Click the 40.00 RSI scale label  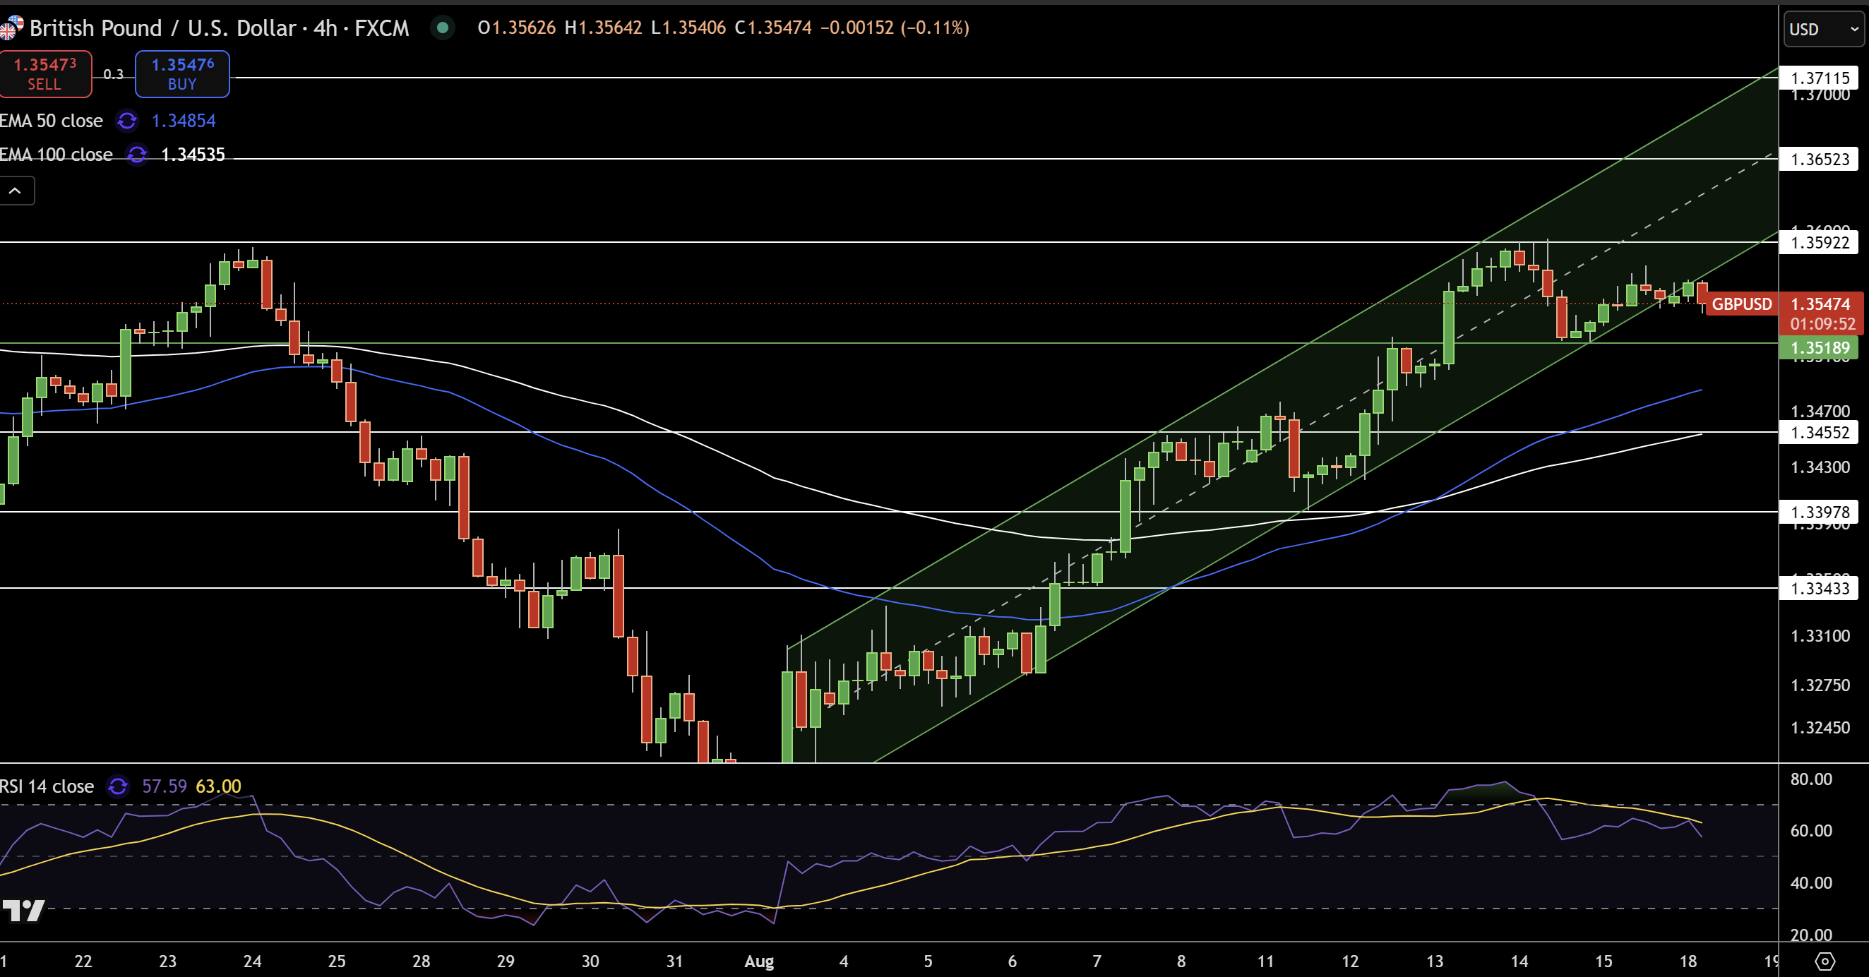(x=1811, y=882)
